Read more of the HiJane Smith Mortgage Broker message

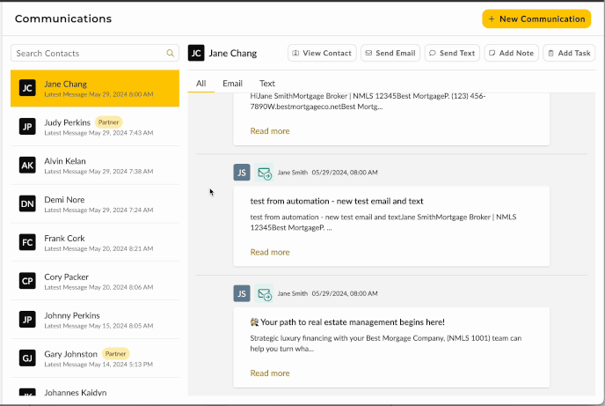(x=270, y=131)
